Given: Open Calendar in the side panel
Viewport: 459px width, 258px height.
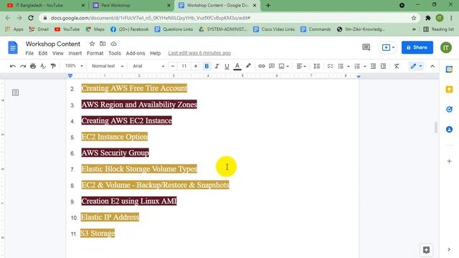Looking at the screenshot, I should tap(449, 70).
